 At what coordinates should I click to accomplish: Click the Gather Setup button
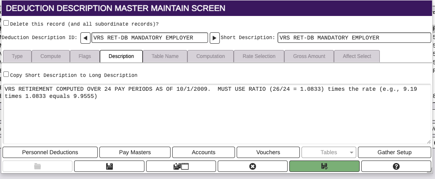pos(395,153)
